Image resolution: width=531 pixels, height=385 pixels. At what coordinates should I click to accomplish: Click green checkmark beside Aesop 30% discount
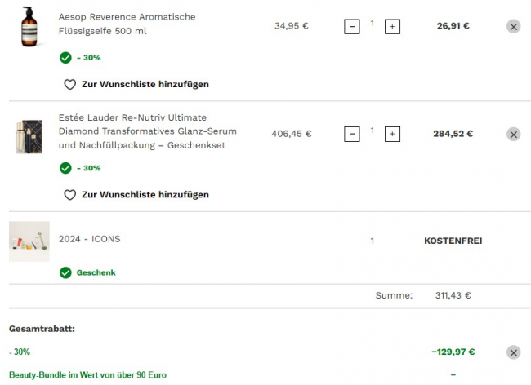click(65, 58)
